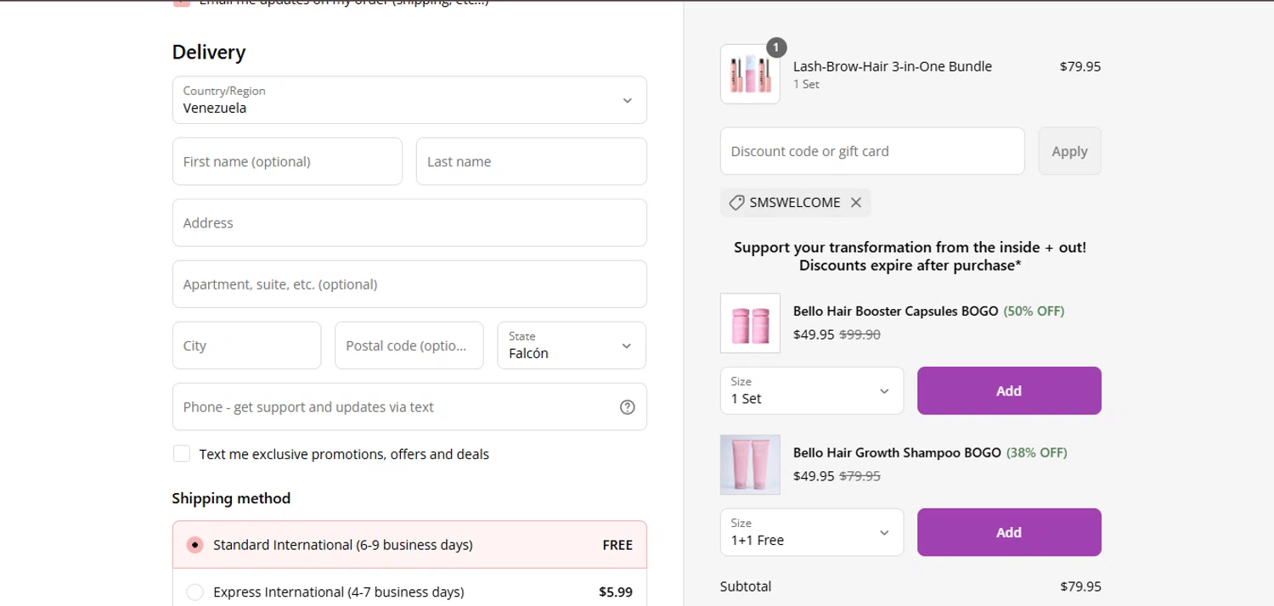Click the City input field
The image size is (1274, 606).
[246, 345]
